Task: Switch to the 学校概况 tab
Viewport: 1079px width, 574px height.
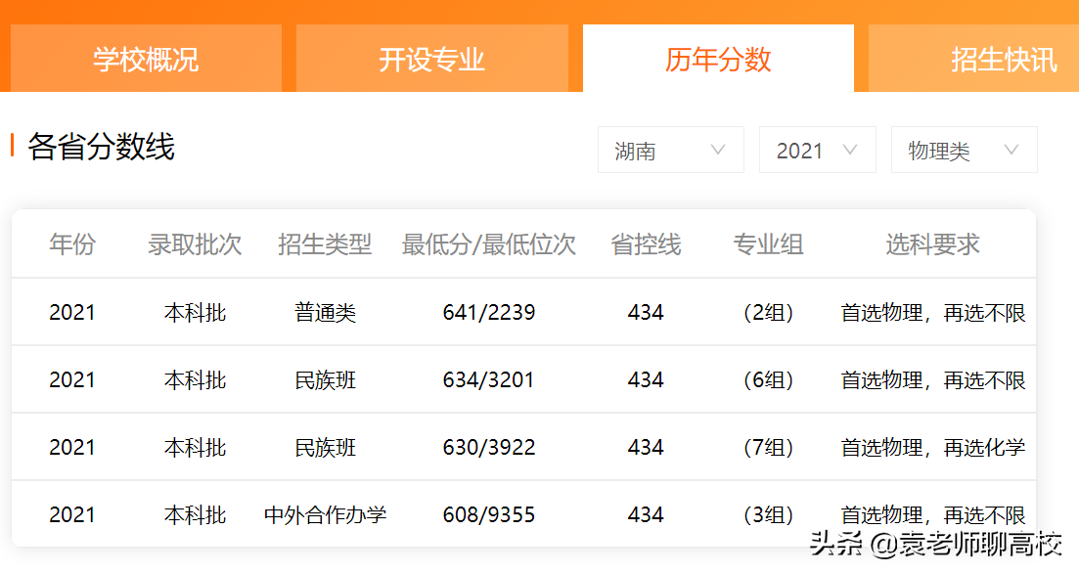Action: pos(145,58)
